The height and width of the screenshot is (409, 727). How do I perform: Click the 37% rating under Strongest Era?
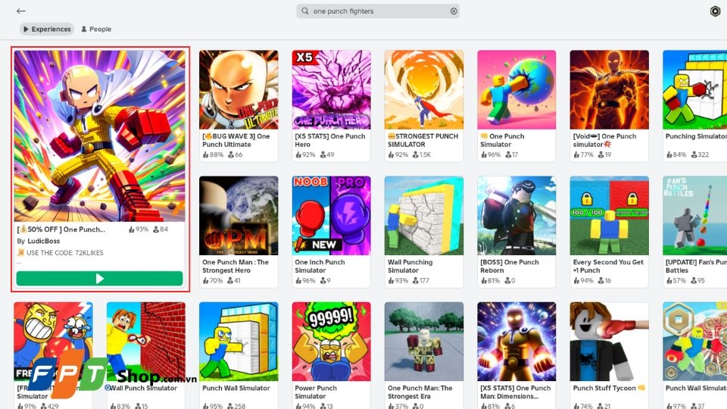[x=398, y=406]
